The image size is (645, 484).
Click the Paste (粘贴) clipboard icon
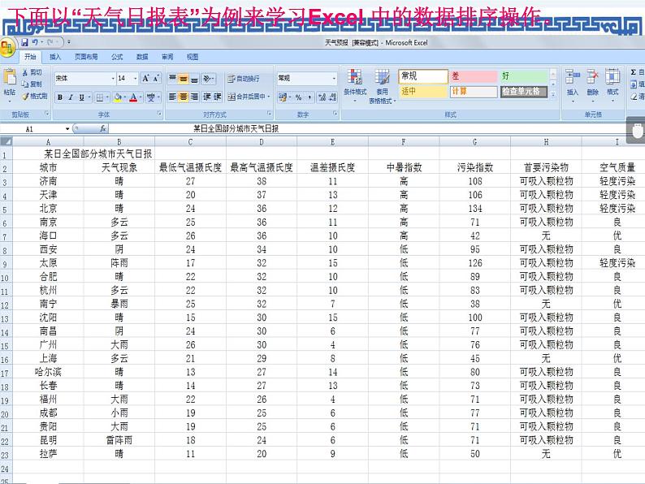(10, 77)
